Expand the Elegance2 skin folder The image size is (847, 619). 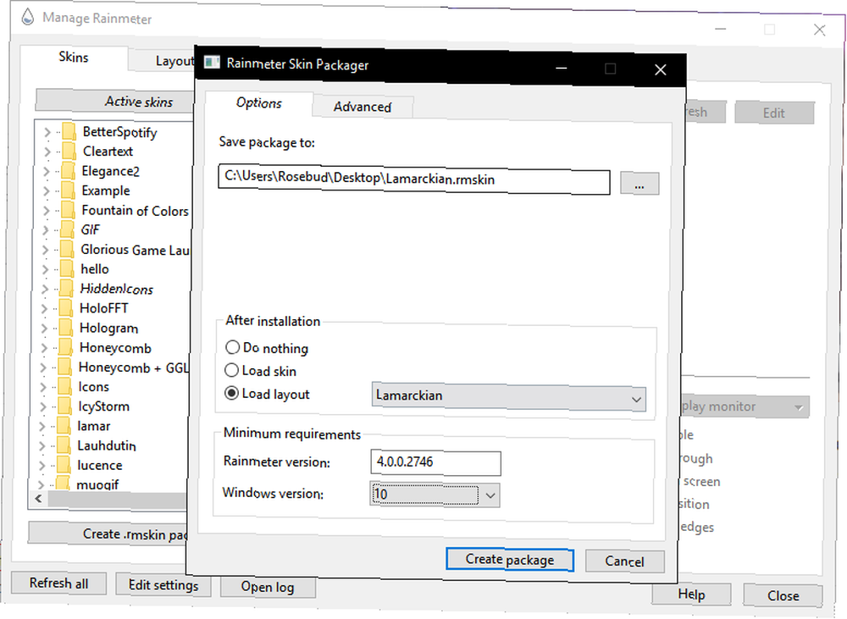(x=47, y=171)
